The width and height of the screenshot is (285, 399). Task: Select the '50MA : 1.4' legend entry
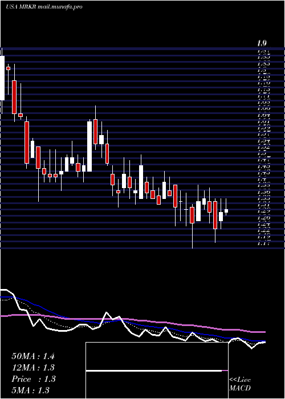click(33, 356)
